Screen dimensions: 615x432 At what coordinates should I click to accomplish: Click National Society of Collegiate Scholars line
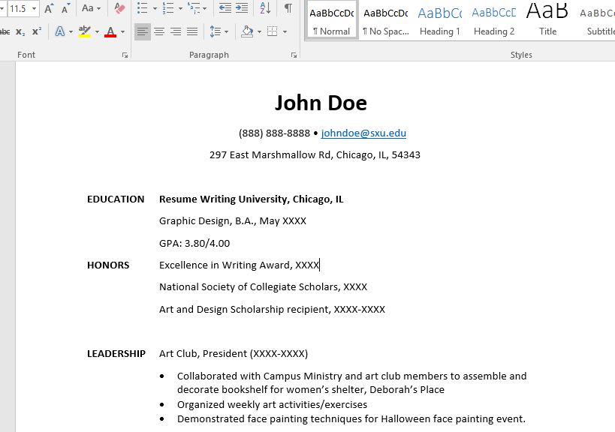click(263, 287)
